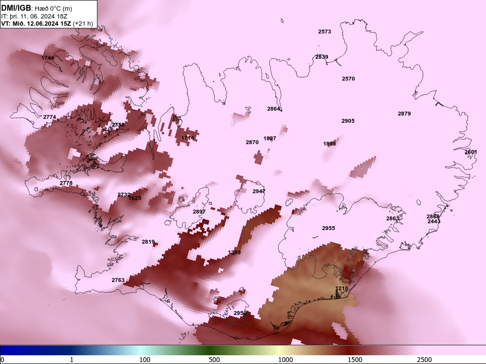Click the initial time line 'IT: þri. 11. 06. 2024 18Z'
Image resolution: width=486 pixels, height=364 pixels.
[x=34, y=16]
